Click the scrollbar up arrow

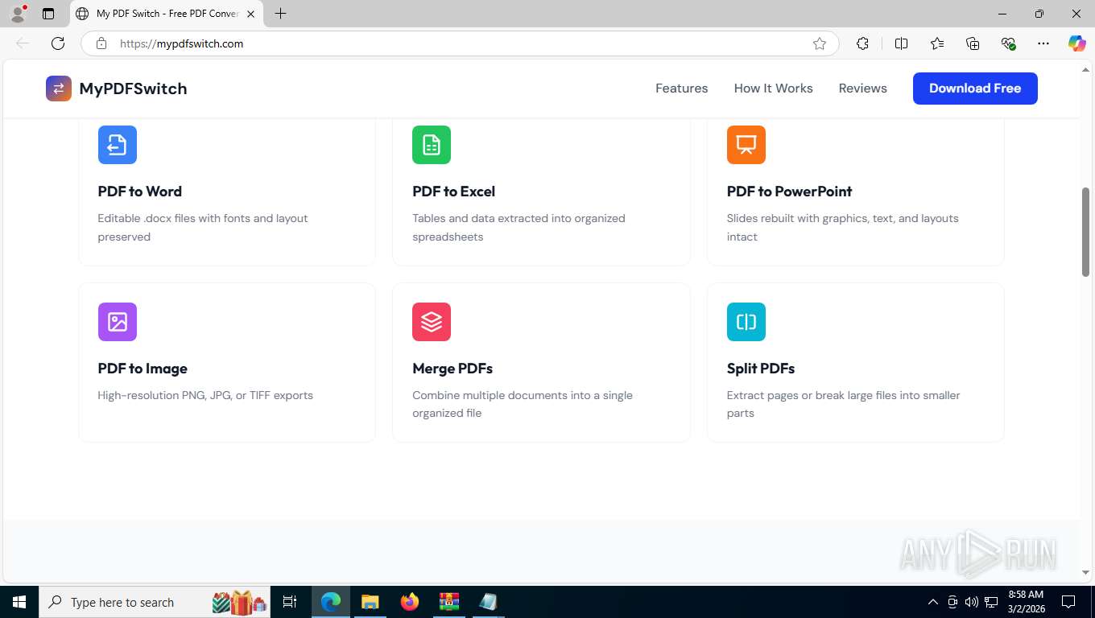[1085, 70]
